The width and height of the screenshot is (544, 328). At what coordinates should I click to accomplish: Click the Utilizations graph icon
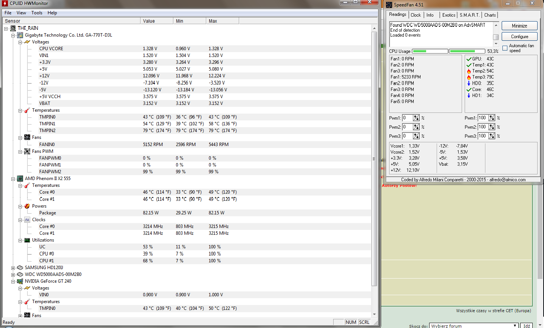point(27,240)
